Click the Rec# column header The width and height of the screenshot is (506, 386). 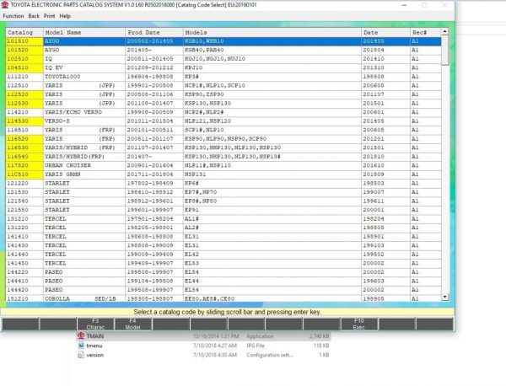tap(425, 32)
